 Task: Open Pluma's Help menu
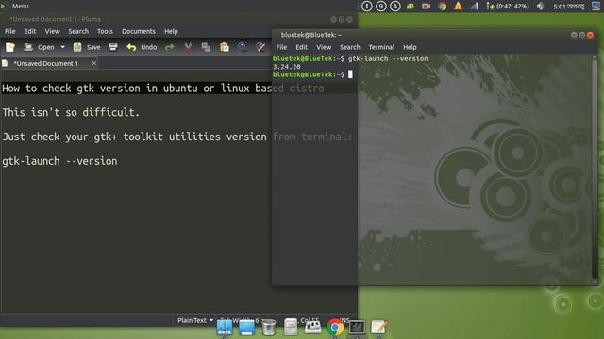coord(171,31)
